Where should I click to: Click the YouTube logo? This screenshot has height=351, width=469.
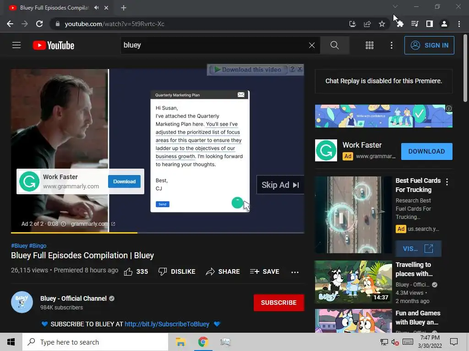click(53, 45)
